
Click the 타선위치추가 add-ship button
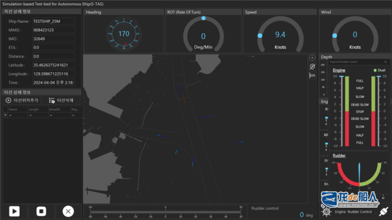pos(22,100)
